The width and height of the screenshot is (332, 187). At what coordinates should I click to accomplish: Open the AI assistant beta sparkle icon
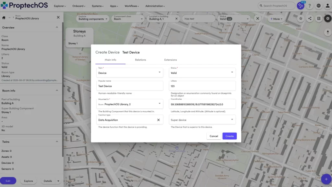pos(301,6)
